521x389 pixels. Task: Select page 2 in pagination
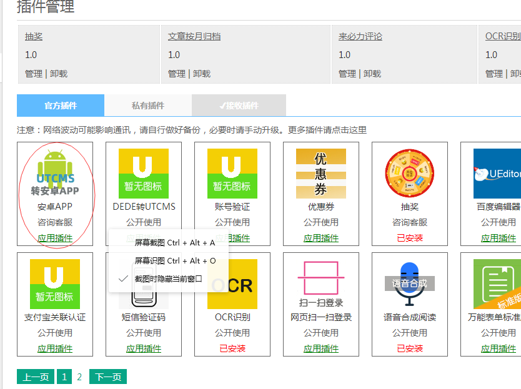[x=79, y=377]
